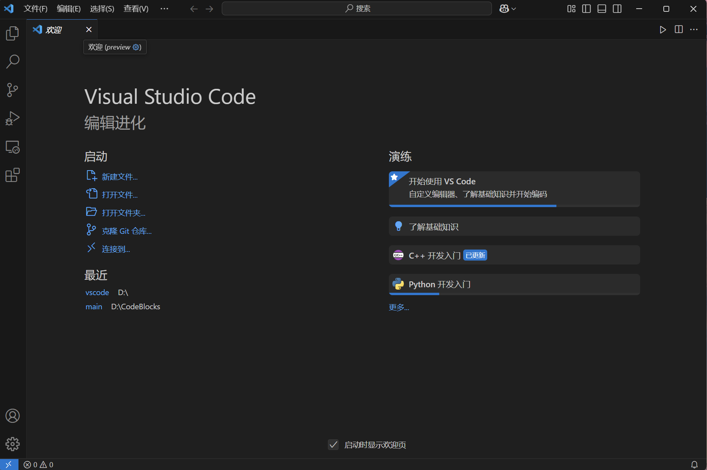Open the 文件(F) menu
The image size is (707, 470).
[x=35, y=9]
